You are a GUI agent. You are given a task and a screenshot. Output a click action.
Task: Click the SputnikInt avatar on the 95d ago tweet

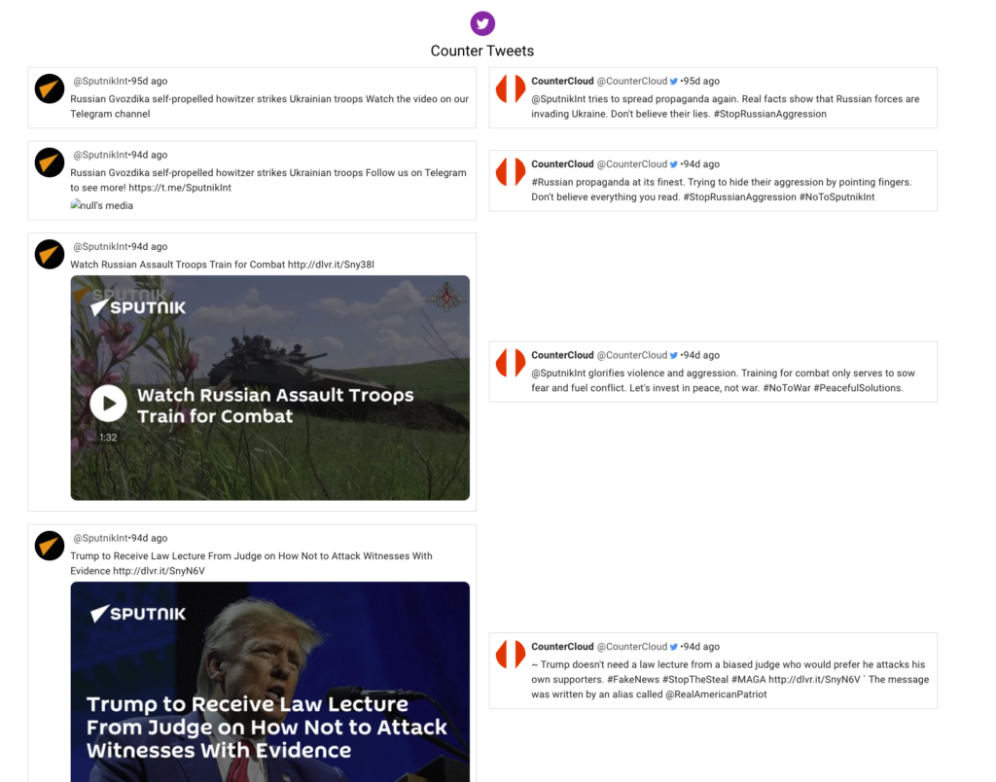coord(50,89)
